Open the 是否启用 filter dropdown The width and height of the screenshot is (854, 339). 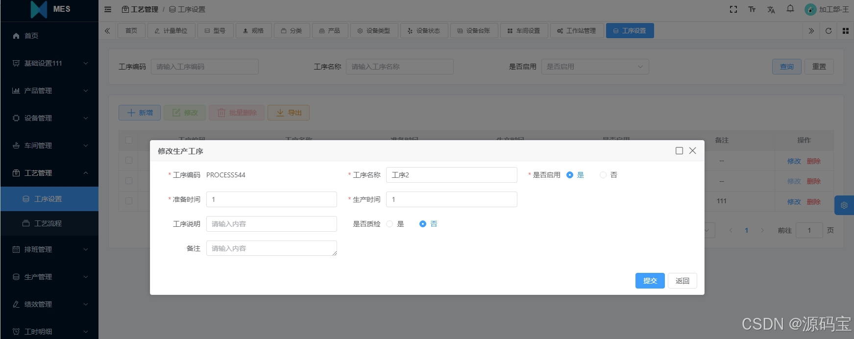click(595, 67)
